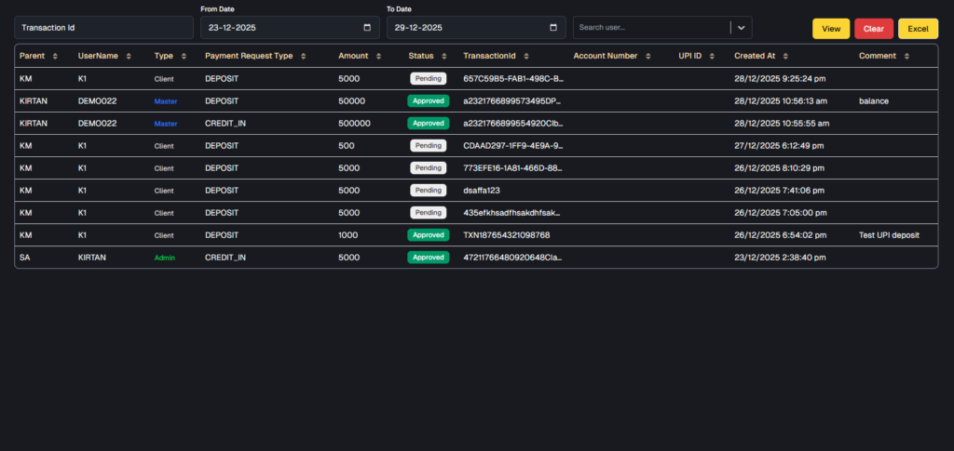Sort by Amount column arrows
Image resolution: width=954 pixels, height=451 pixels.
(377, 56)
